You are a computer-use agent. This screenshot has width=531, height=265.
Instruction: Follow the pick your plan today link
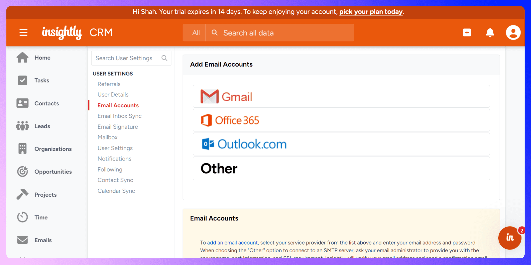[x=371, y=12]
